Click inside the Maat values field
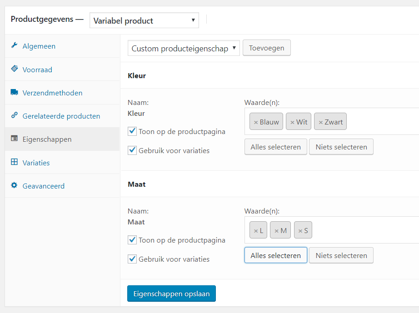Image resolution: width=419 pixels, height=313 pixels. pos(364,230)
